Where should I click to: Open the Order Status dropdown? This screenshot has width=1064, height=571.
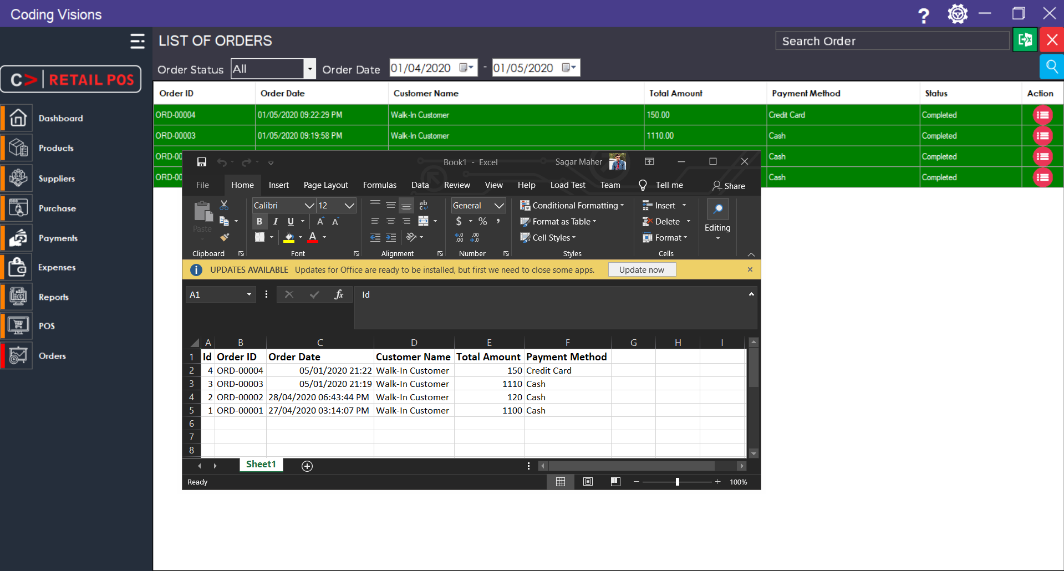[310, 69]
